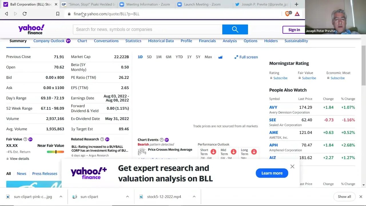Reload the page with refresh icon
This screenshot has height=206, width=366.
(25, 14)
